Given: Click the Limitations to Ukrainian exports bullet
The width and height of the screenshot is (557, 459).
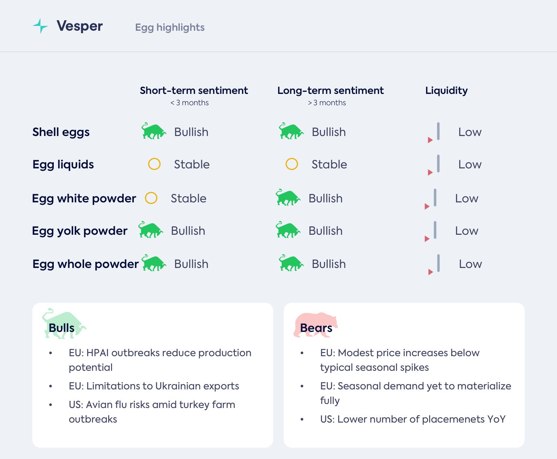Looking at the screenshot, I should (x=154, y=386).
